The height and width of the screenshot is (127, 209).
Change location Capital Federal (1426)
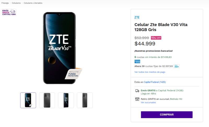pos(155,82)
